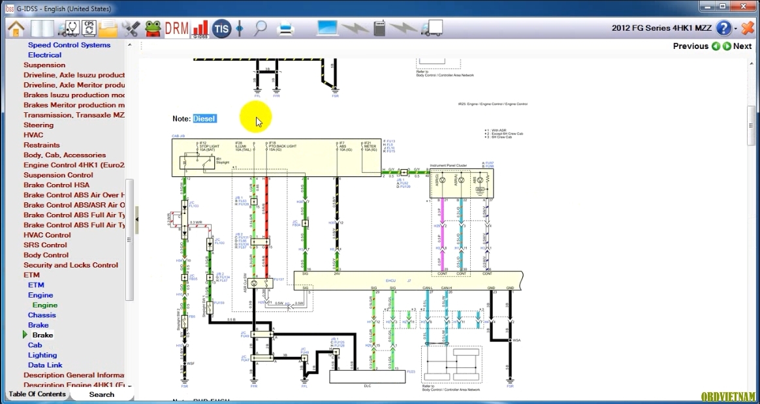This screenshot has height=404, width=760.
Task: Click the green current-page arrow beside Brake
Action: click(25, 335)
